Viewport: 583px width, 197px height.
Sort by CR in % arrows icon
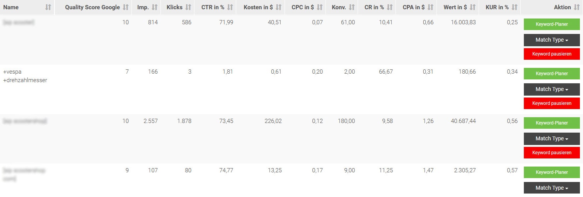click(390, 7)
